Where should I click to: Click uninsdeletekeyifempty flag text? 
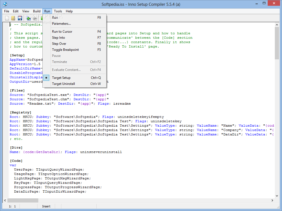tap(141, 117)
